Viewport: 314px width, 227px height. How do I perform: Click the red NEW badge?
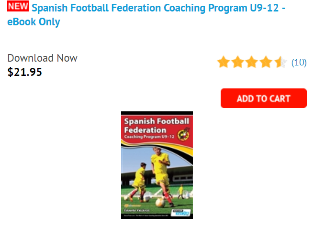pyautogui.click(x=18, y=7)
